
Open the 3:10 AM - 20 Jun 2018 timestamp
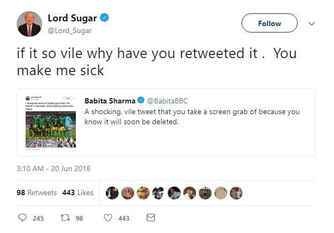coord(54,168)
